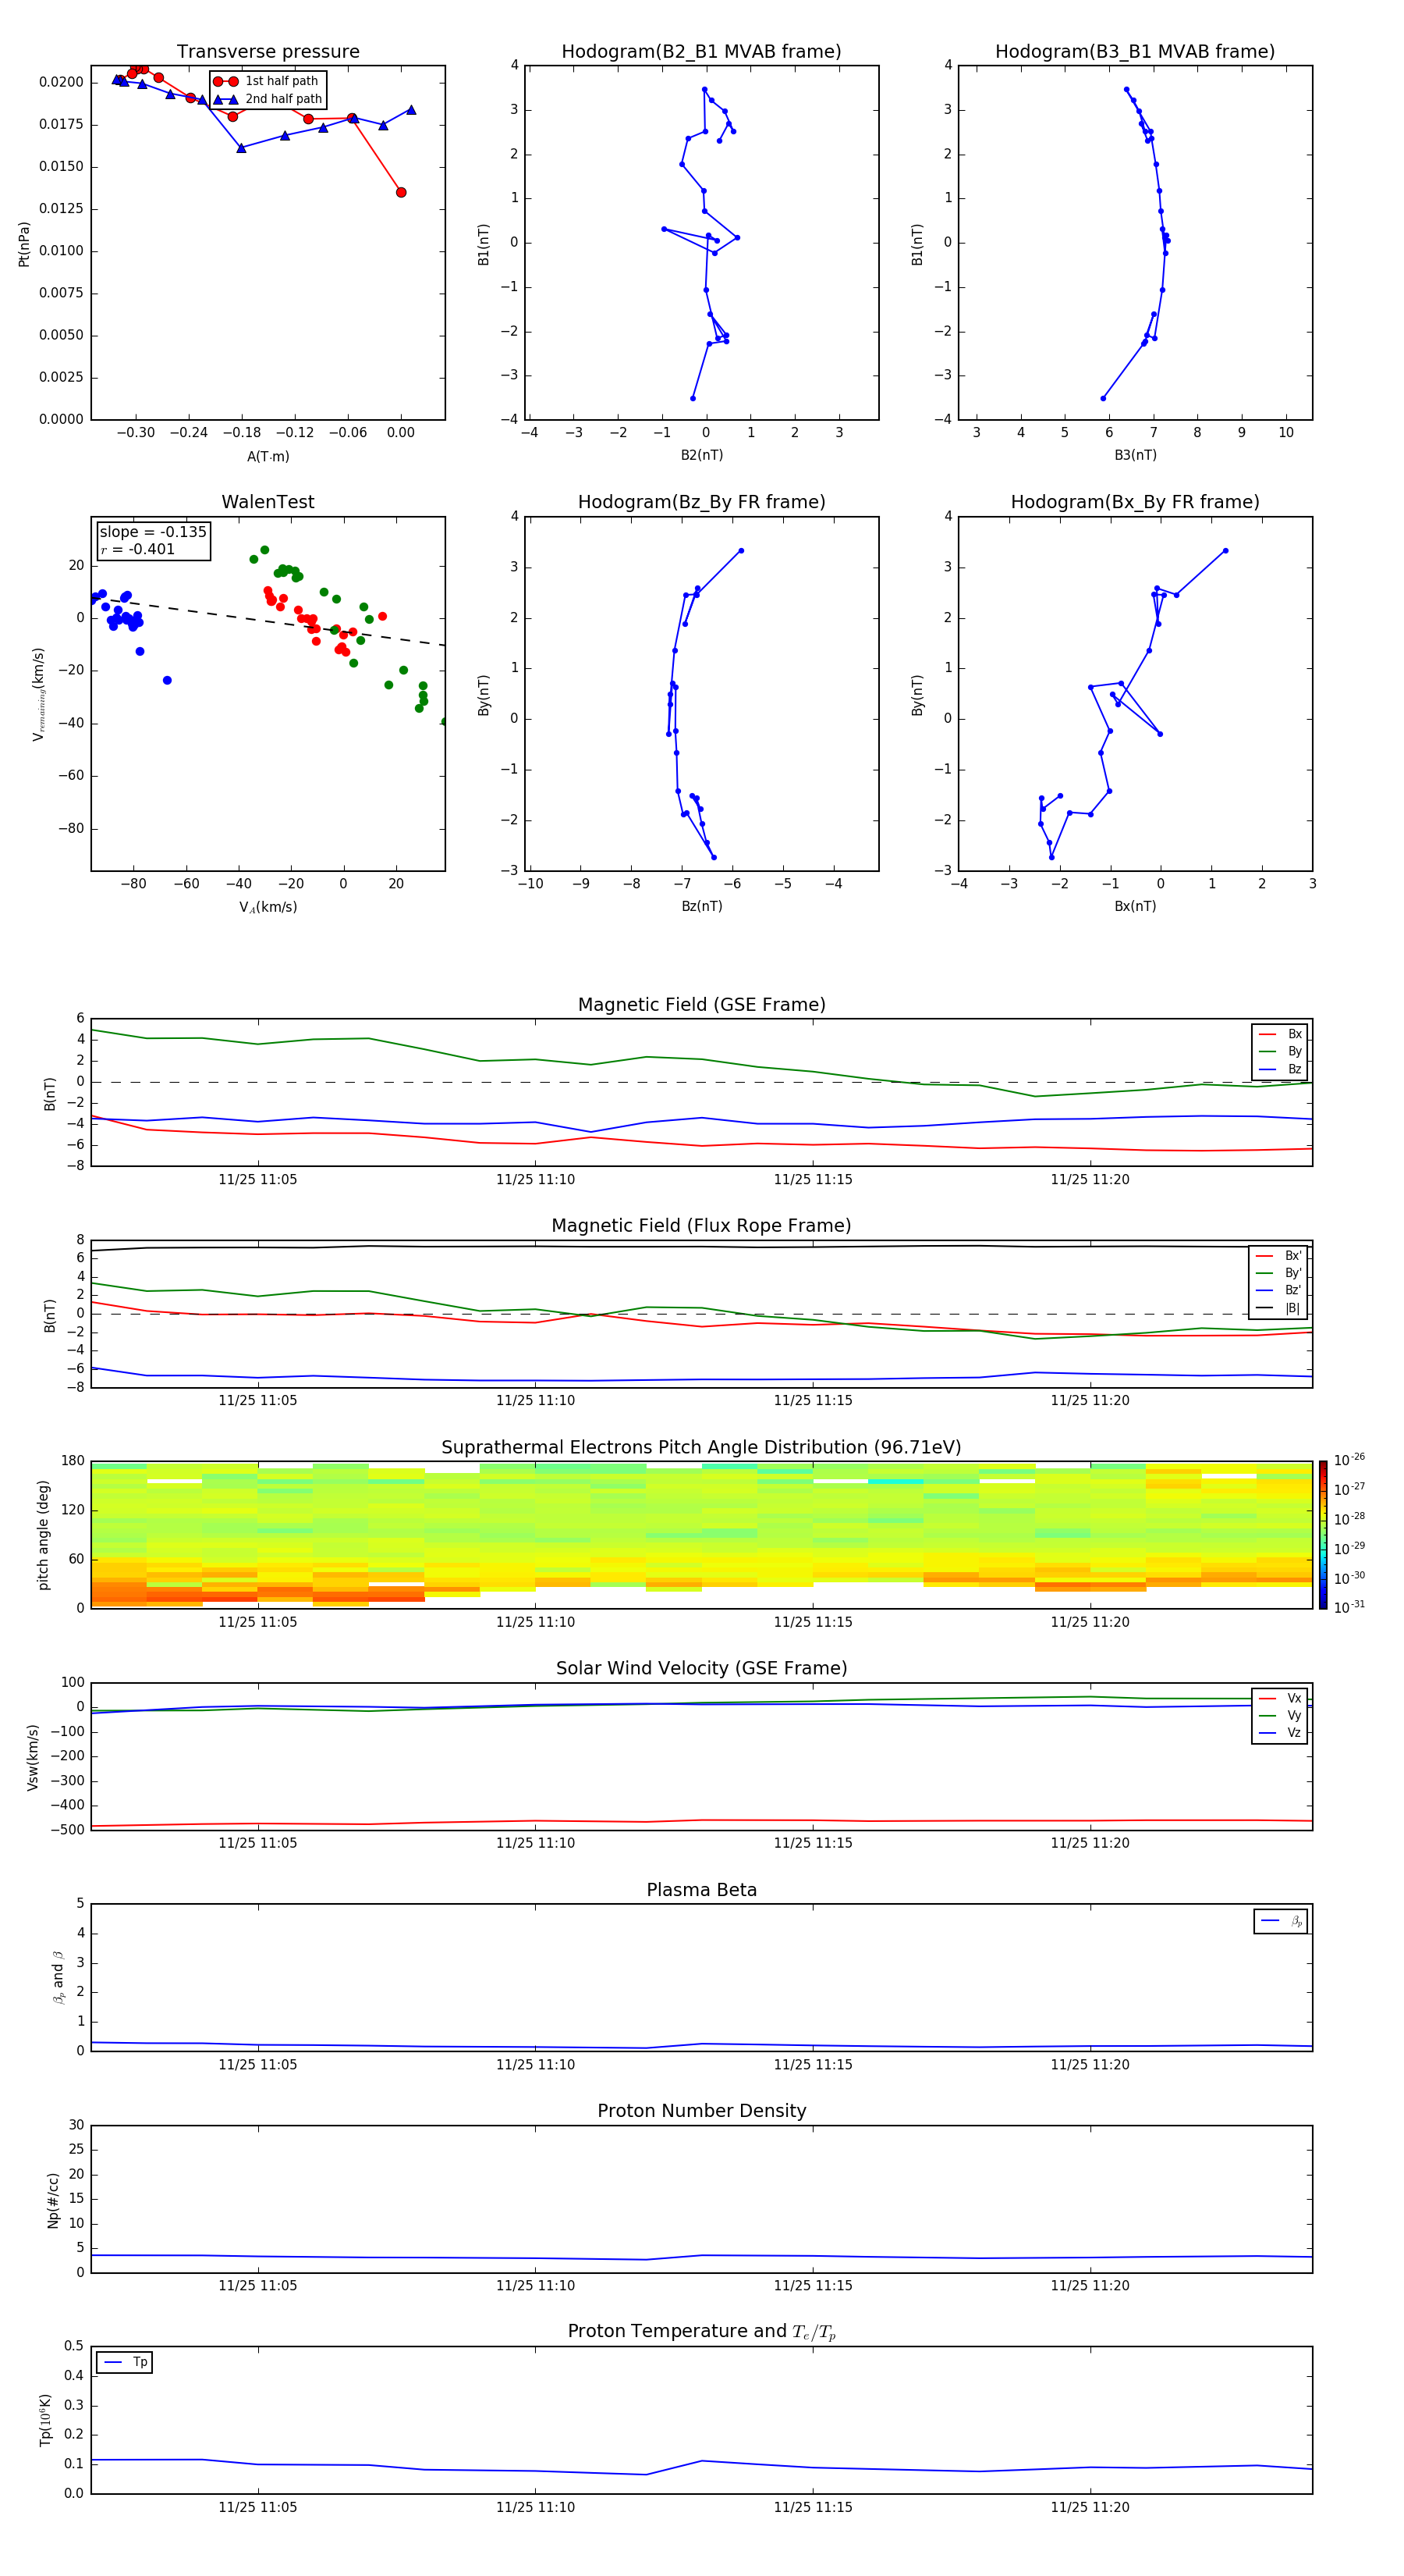Select the Bx' entry in Flux Rope legend
The height and width of the screenshot is (2576, 1404).
click(x=1278, y=1256)
